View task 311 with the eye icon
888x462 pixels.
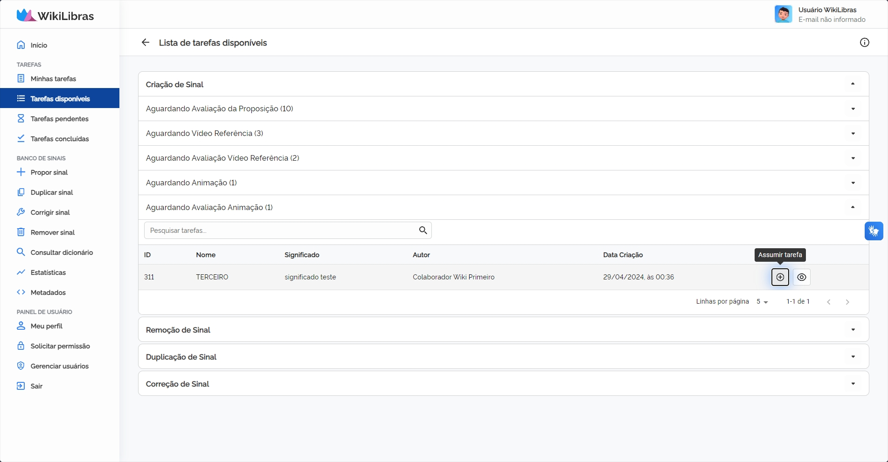[801, 277]
